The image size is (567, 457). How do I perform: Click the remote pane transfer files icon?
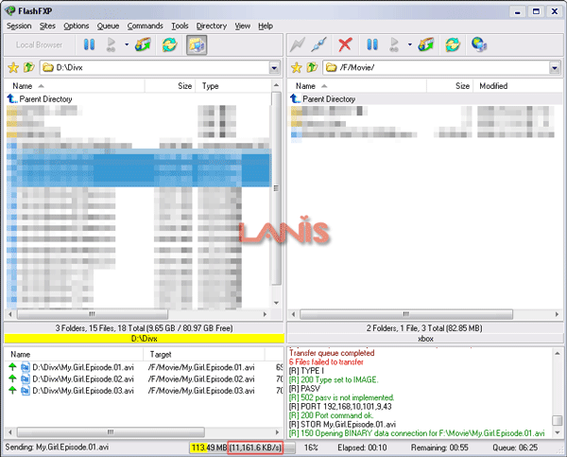[426, 44]
